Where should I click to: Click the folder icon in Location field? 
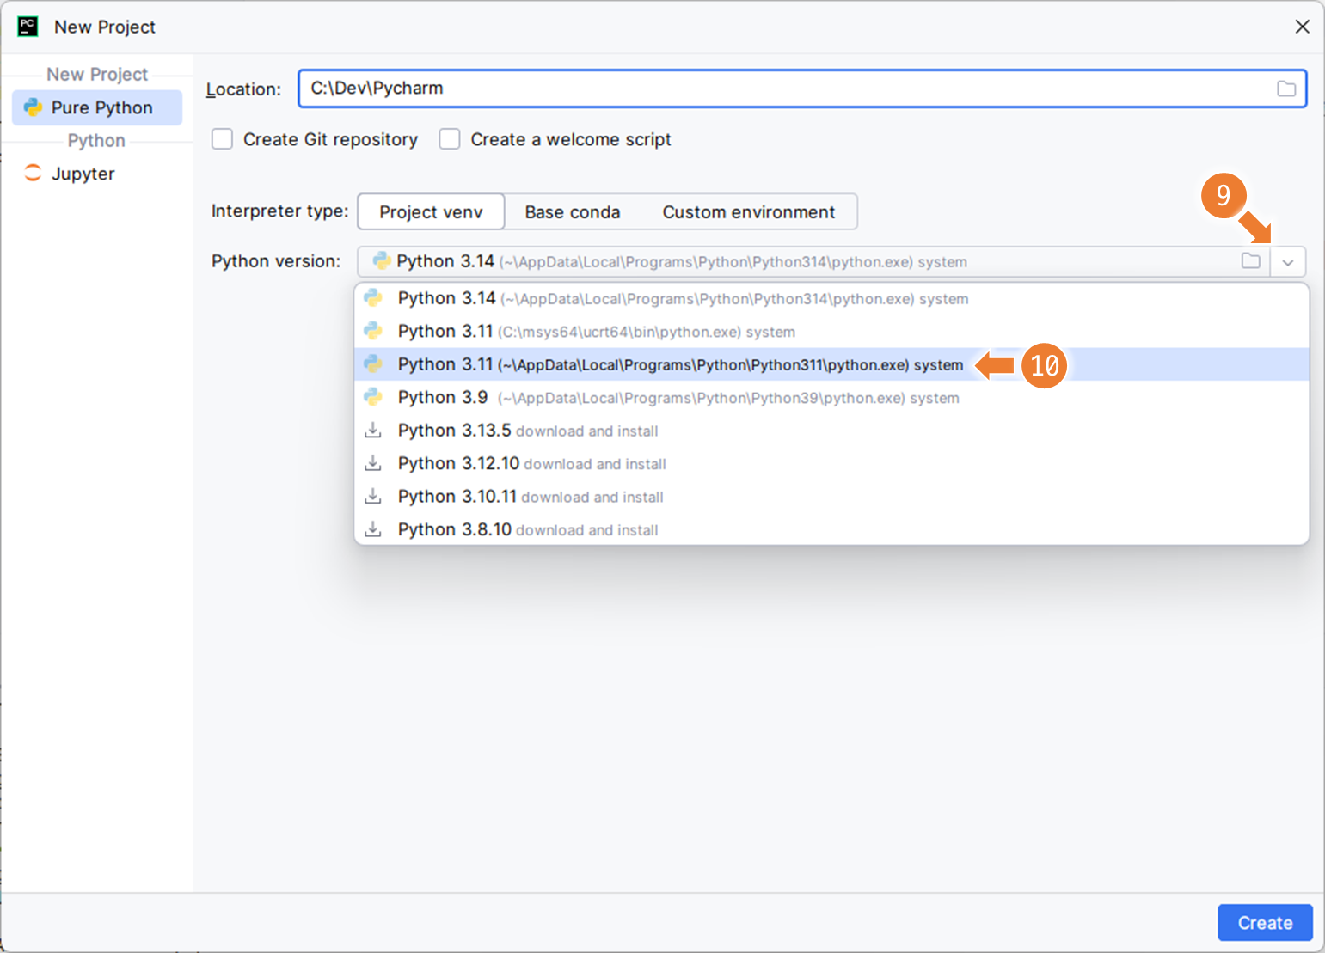(x=1286, y=89)
